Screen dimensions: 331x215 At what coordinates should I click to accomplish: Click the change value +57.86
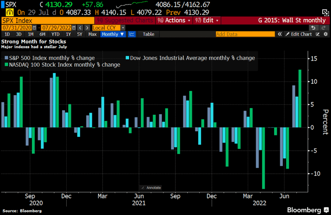click(x=93, y=5)
